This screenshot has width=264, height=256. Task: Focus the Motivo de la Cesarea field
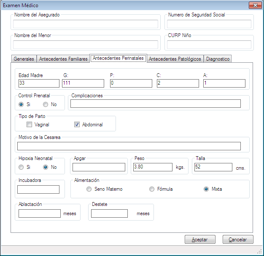coord(129,146)
